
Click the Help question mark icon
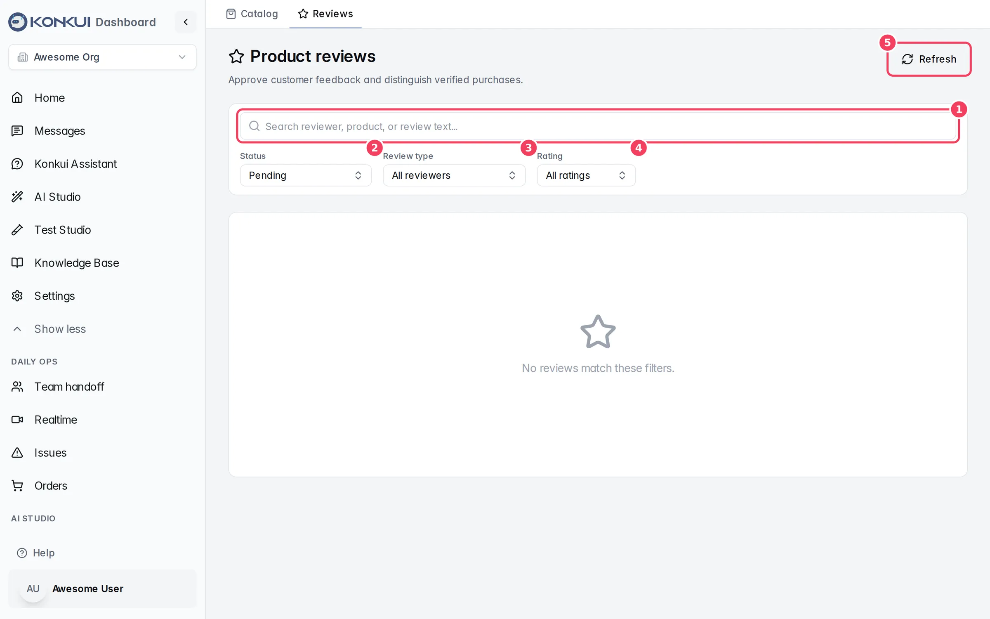tap(22, 553)
